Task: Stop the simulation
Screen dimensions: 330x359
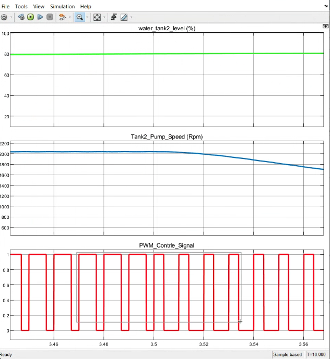Action: 50,17
